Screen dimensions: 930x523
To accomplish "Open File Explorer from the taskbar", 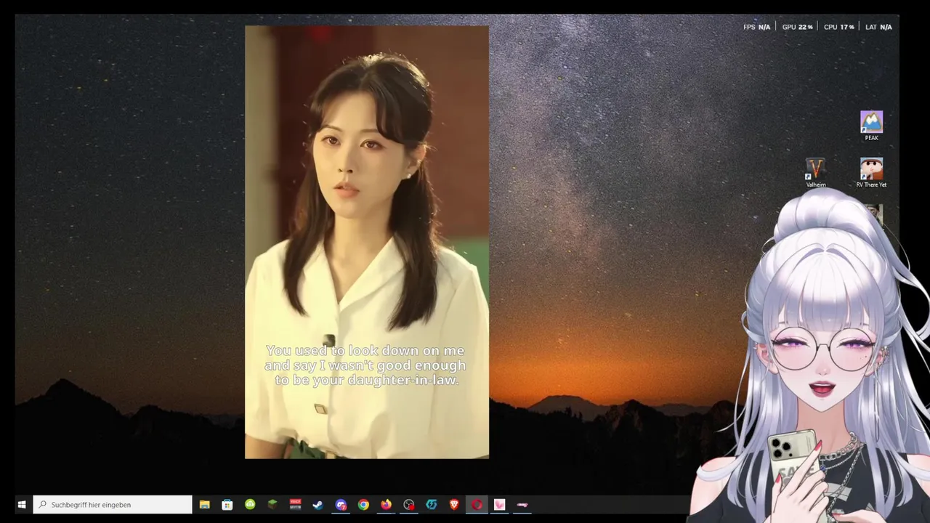I will click(x=205, y=505).
